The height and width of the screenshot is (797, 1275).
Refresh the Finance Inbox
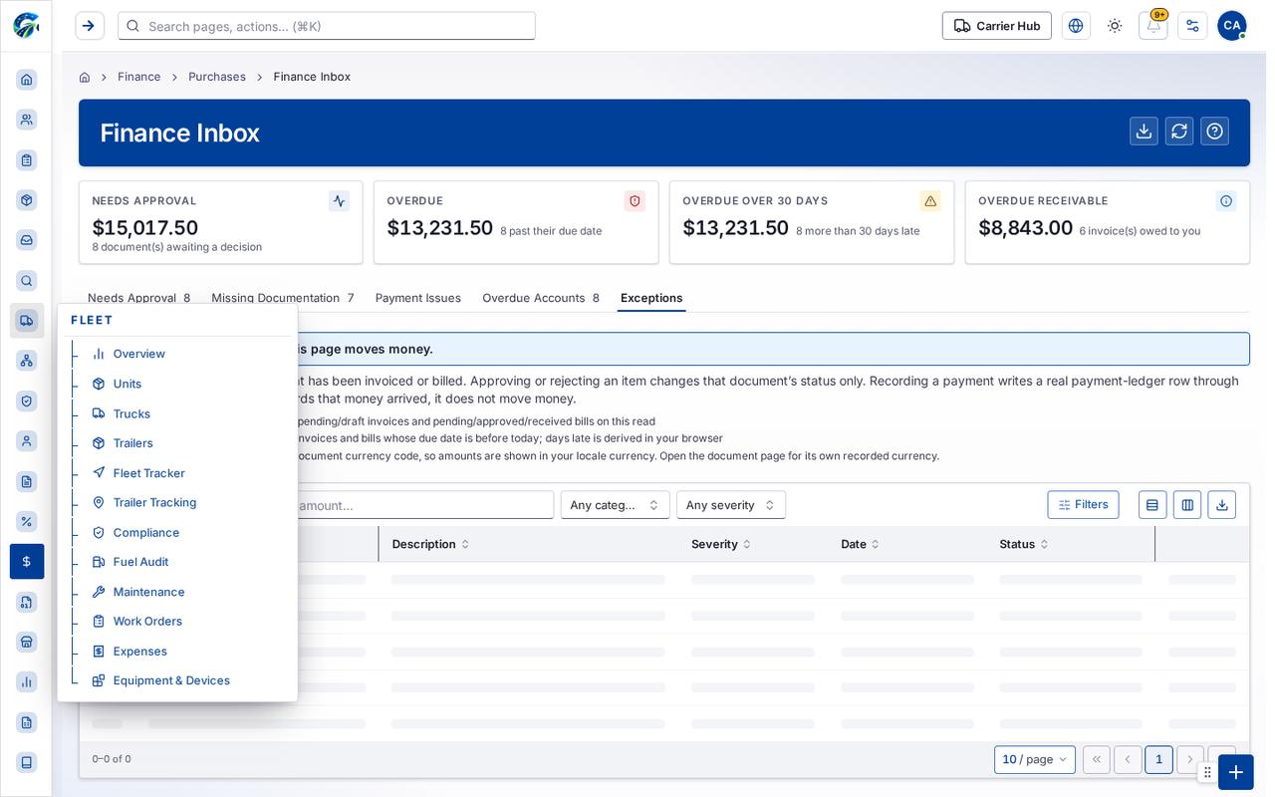(x=1179, y=132)
